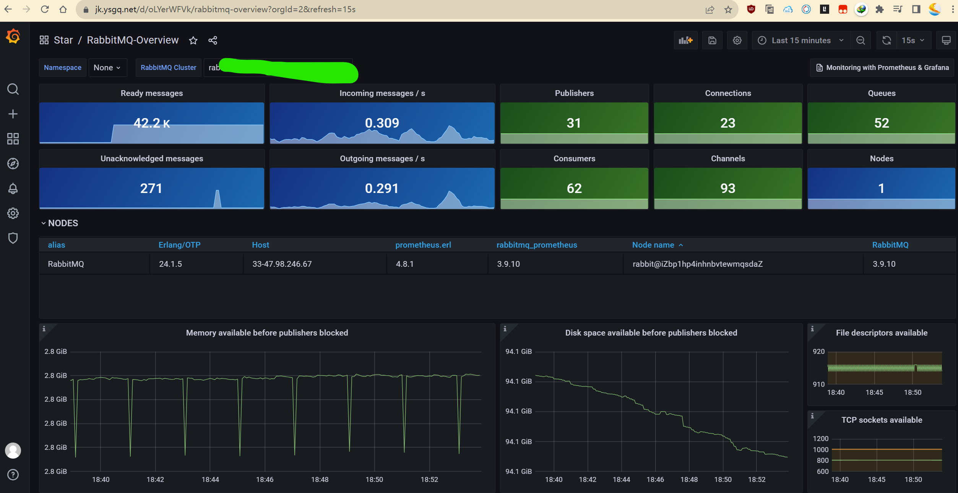Show info for Memory available panel
958x493 pixels.
(x=44, y=329)
